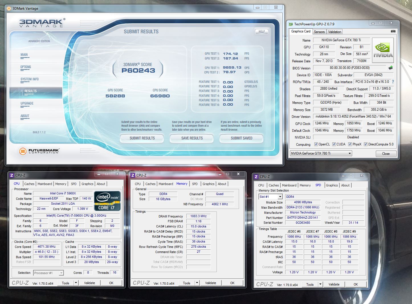This screenshot has height=304, width=412.
Task: Open About tab in Memory tab CPU-Z window
Action: [x=222, y=184]
